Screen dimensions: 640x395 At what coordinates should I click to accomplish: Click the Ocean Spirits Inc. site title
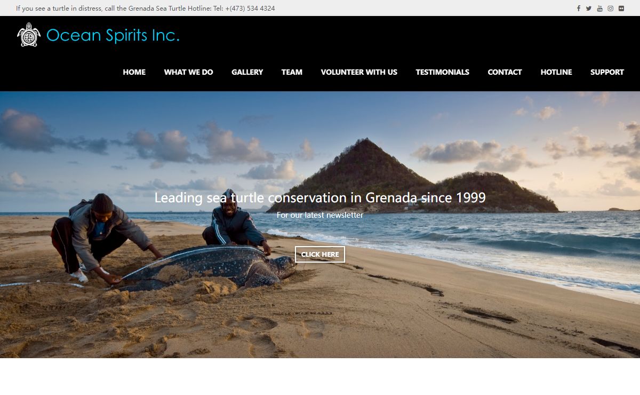point(113,35)
